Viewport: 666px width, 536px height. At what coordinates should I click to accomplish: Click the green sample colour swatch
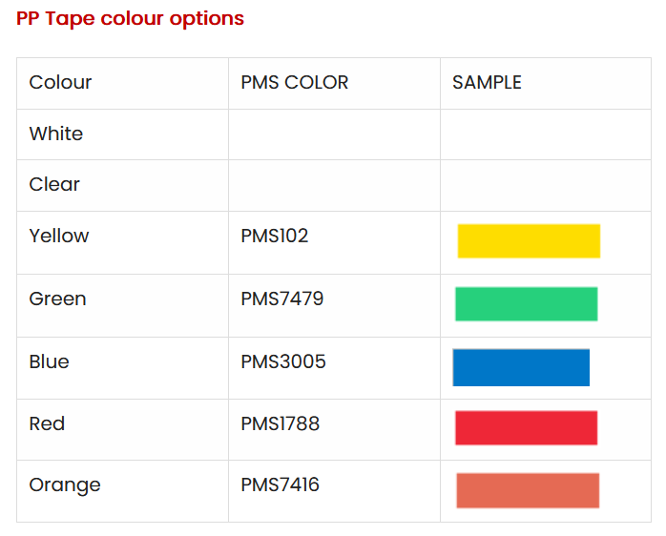(x=526, y=303)
